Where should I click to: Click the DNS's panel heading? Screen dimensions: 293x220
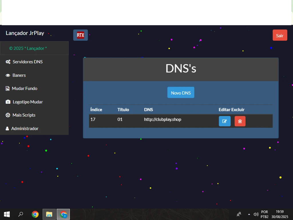tap(181, 68)
